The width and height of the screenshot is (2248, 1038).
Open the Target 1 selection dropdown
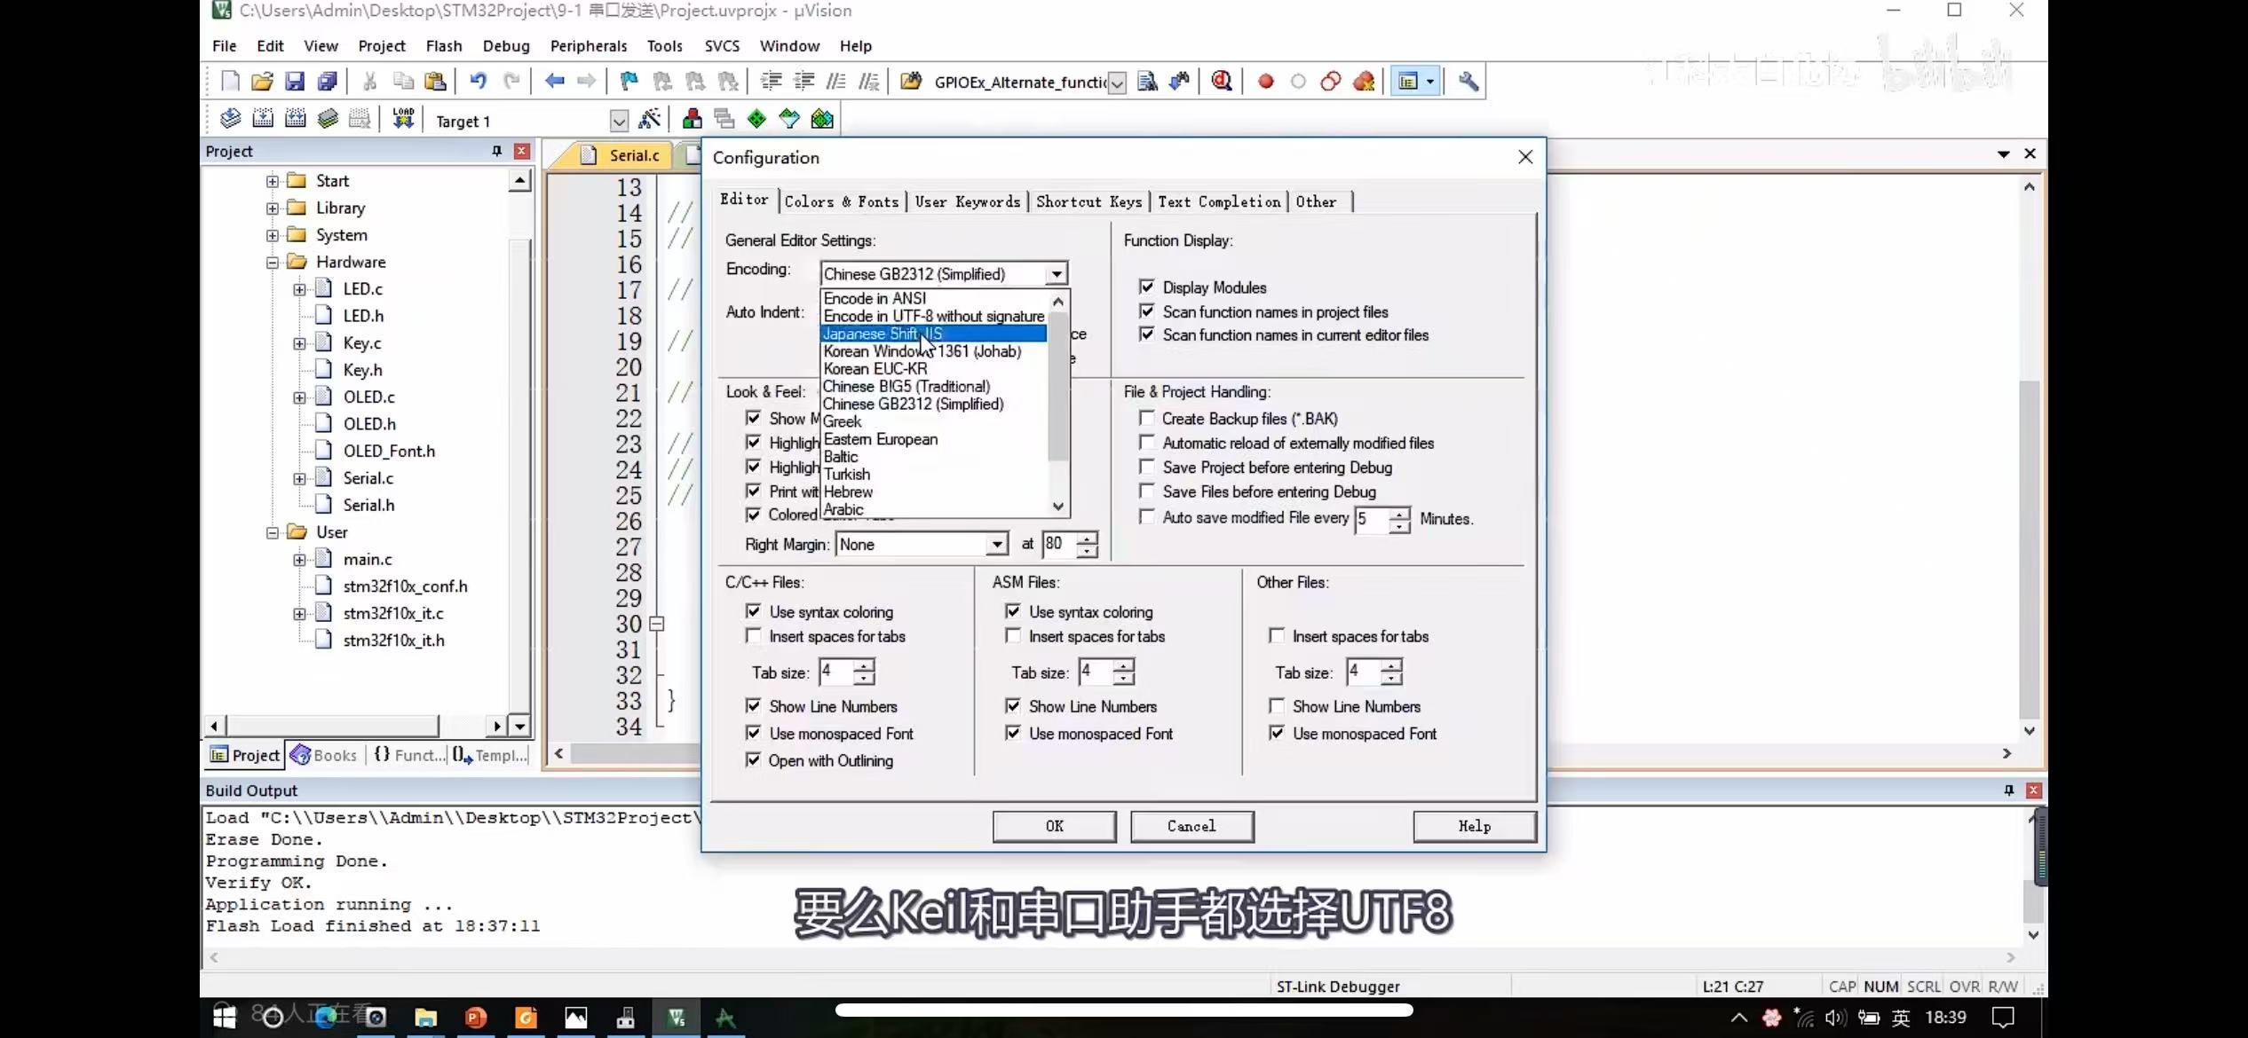pos(619,121)
